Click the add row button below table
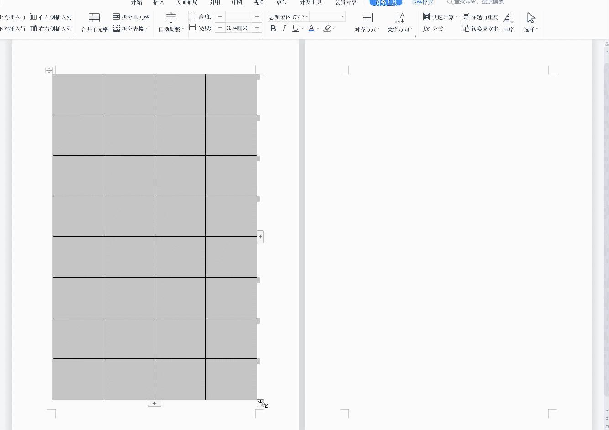 pyautogui.click(x=154, y=404)
